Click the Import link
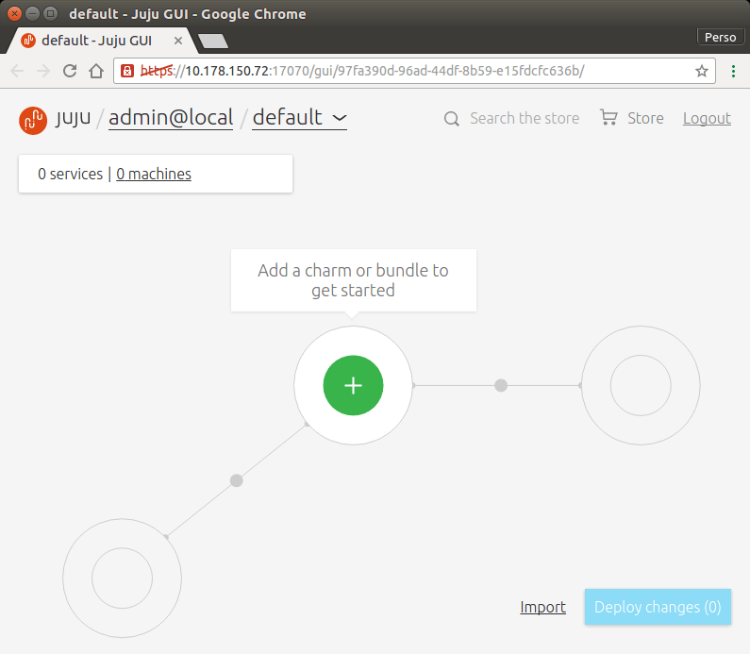 click(x=542, y=607)
